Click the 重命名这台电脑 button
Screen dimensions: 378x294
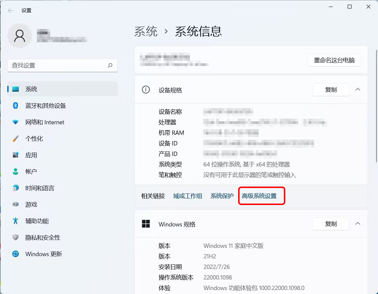point(334,60)
